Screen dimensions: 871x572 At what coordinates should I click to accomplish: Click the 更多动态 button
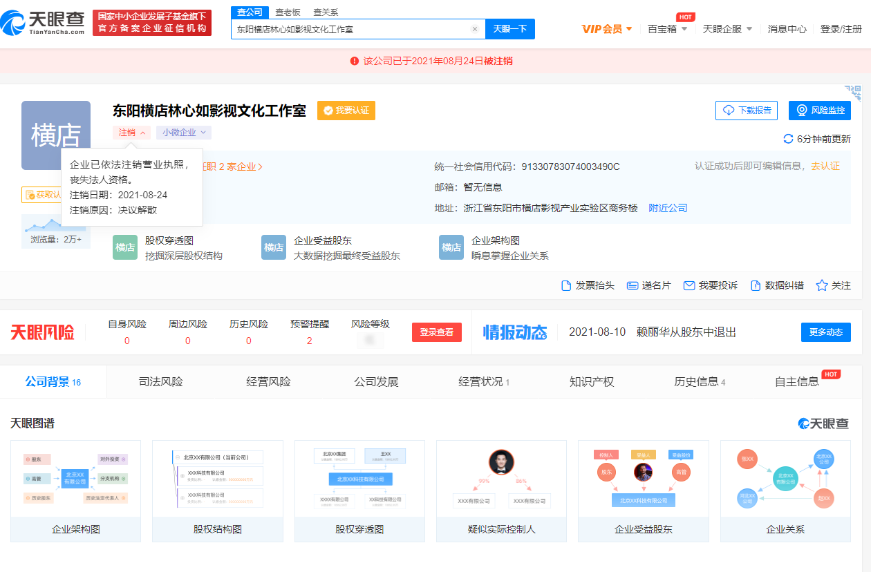pos(826,332)
